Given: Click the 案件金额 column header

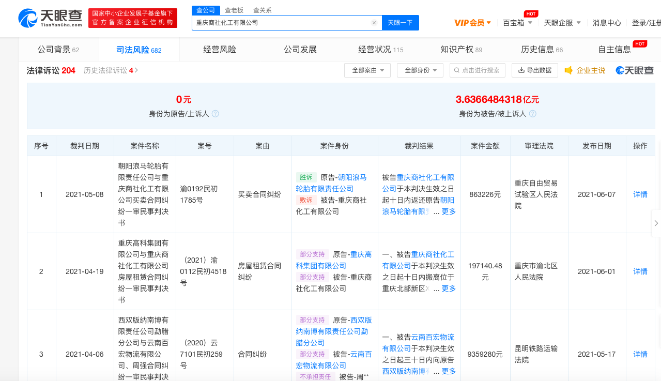Looking at the screenshot, I should coord(485,146).
